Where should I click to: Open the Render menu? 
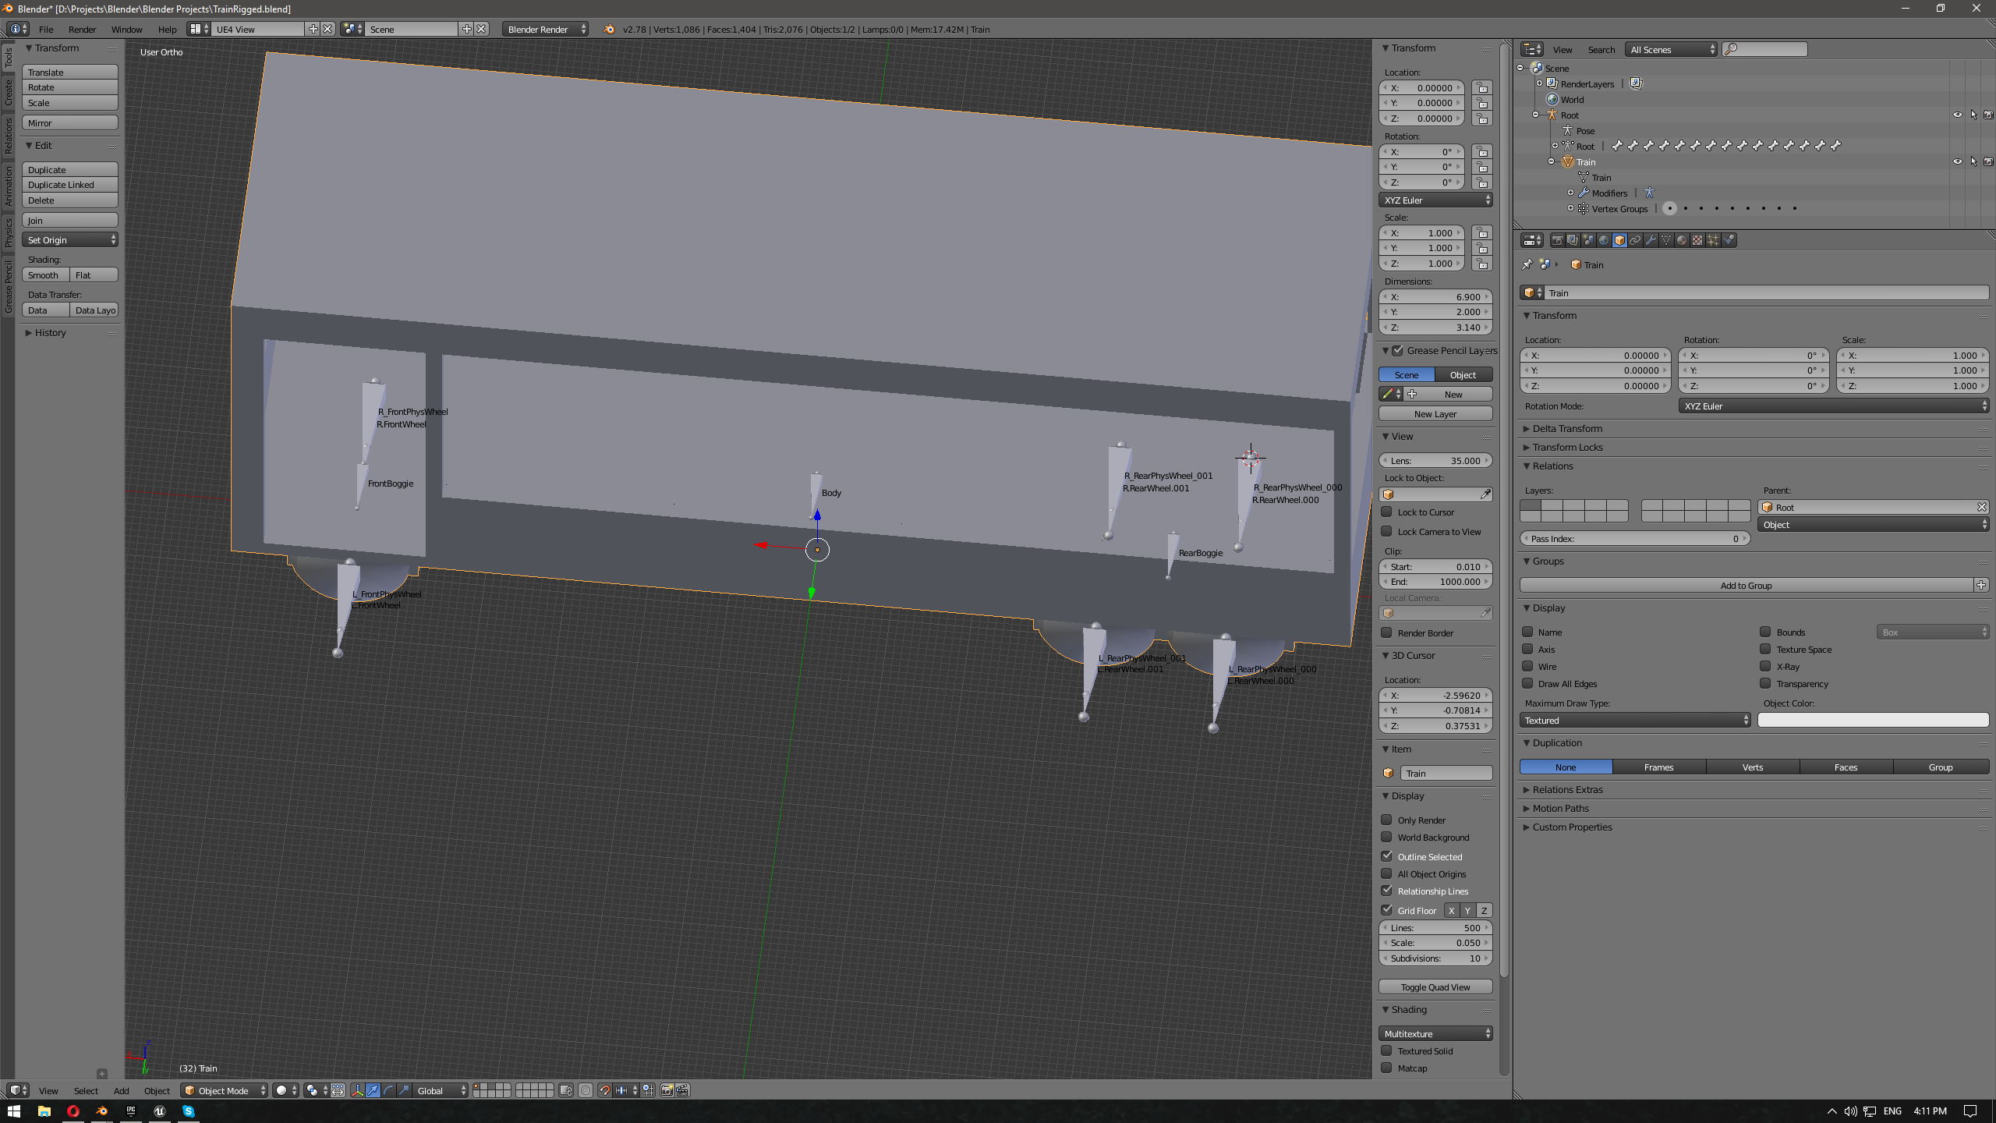[x=82, y=29]
